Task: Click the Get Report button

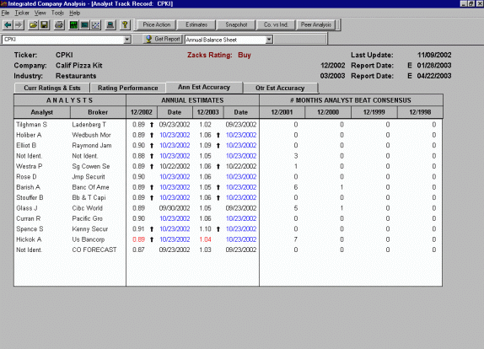Action: (162, 39)
